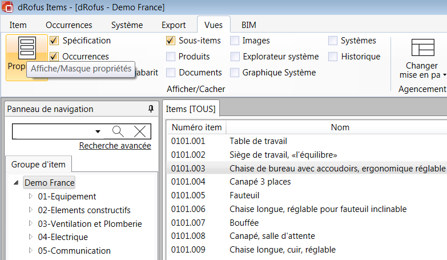The height and width of the screenshot is (260, 447).
Task: Uncheck the Spécification checkbox
Action: coord(54,41)
